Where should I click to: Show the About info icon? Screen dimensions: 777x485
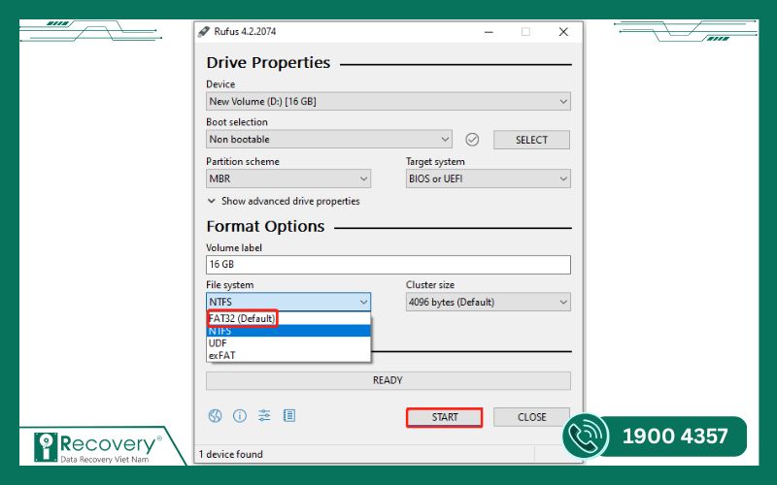240,416
